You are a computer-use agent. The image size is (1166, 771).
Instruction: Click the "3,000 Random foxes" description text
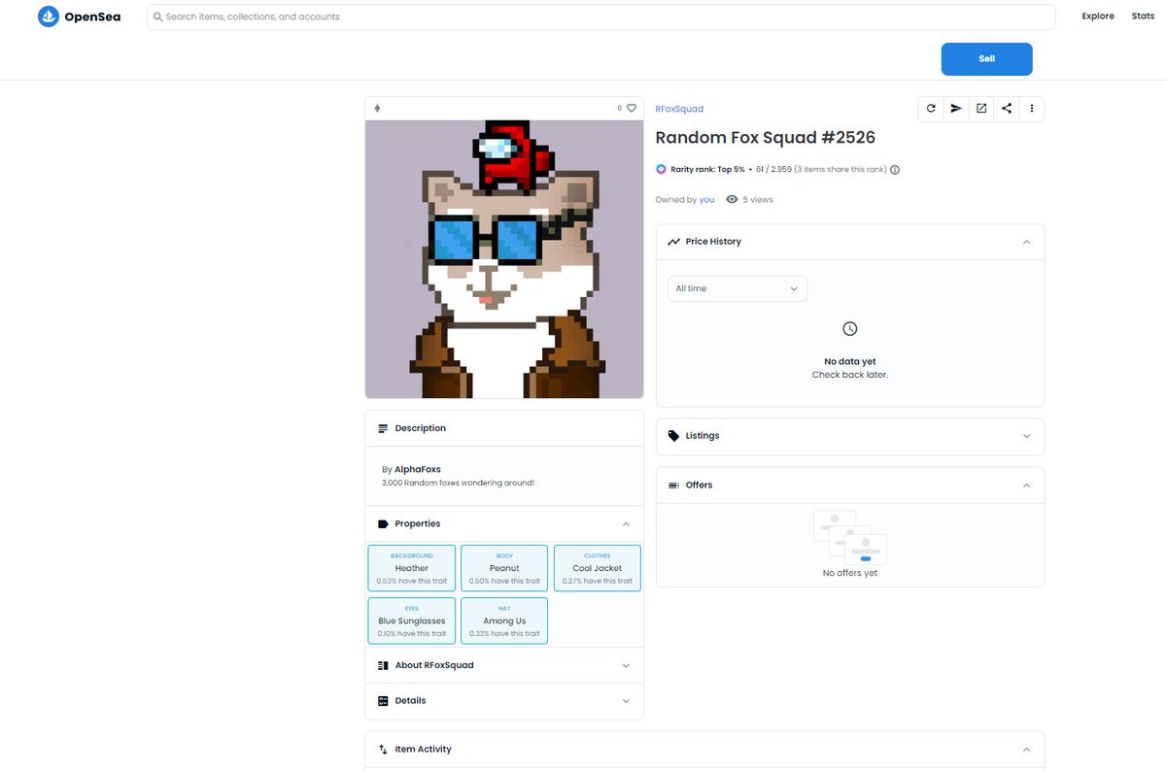pyautogui.click(x=459, y=483)
